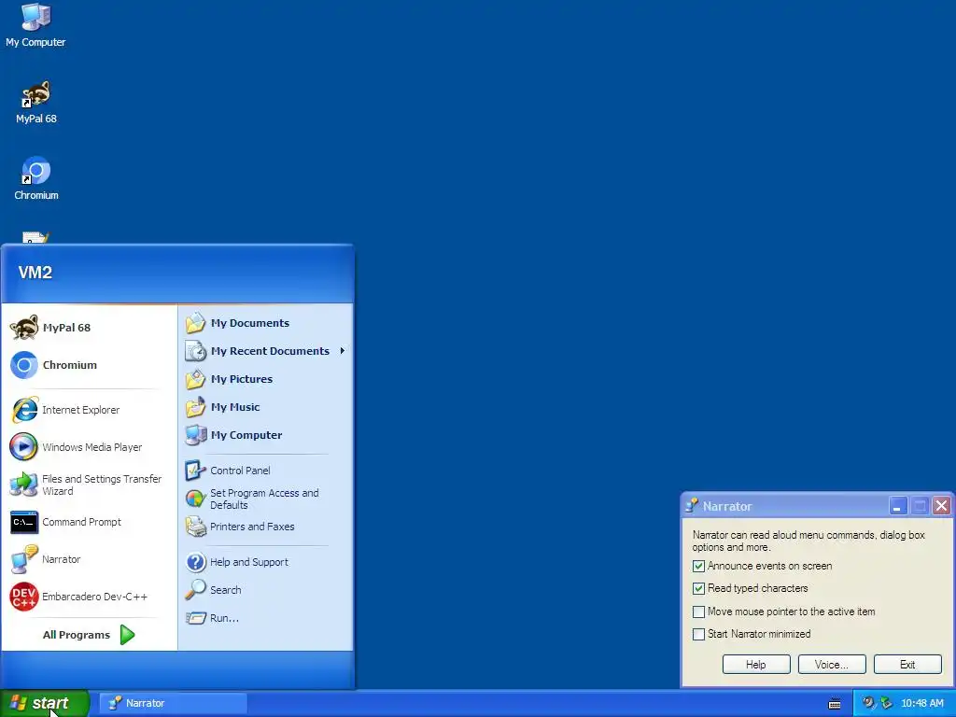The image size is (956, 717).
Task: Launch MyPal 68 raccoon icon in Start menu
Action: click(24, 328)
